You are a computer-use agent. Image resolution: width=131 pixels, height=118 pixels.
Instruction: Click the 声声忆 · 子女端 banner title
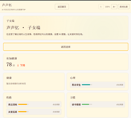pos(23,28)
